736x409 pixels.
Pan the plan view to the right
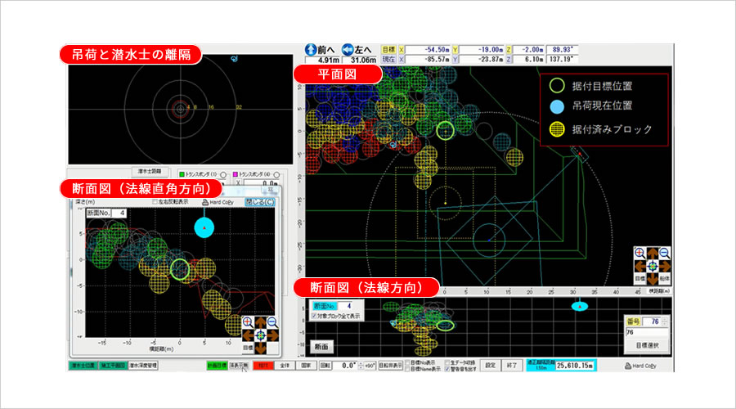tap(665, 266)
